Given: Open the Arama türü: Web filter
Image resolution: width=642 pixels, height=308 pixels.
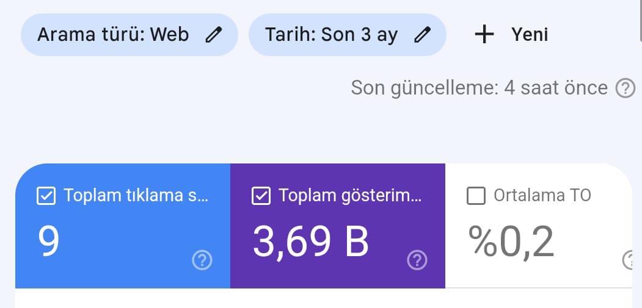Looking at the screenshot, I should click(x=129, y=35).
